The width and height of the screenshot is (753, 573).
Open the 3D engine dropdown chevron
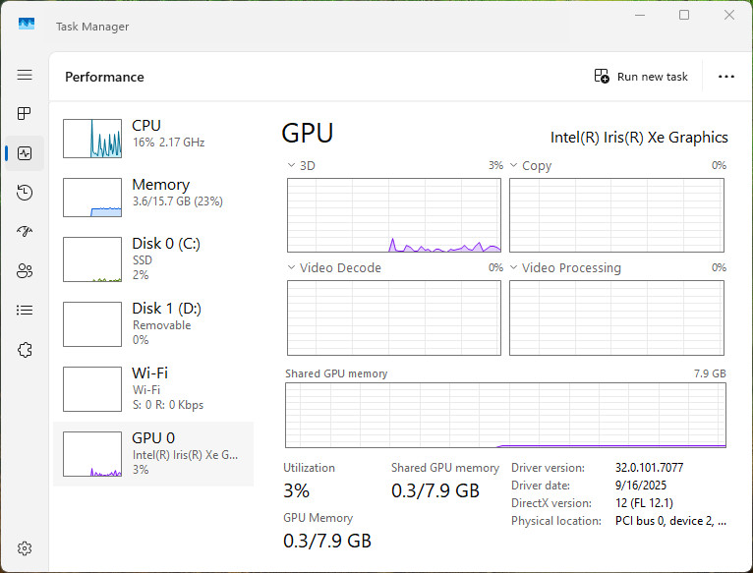pos(291,165)
